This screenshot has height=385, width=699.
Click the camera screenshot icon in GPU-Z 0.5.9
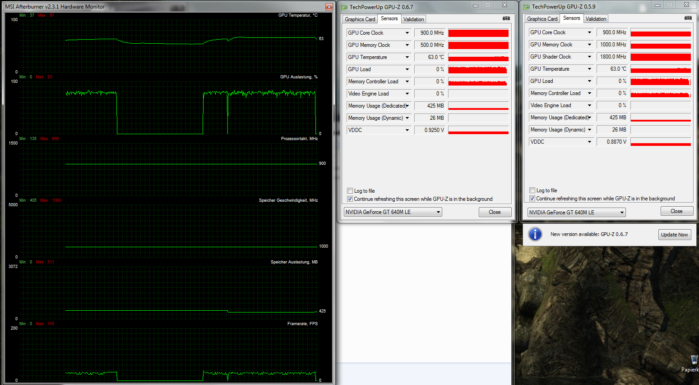point(688,18)
